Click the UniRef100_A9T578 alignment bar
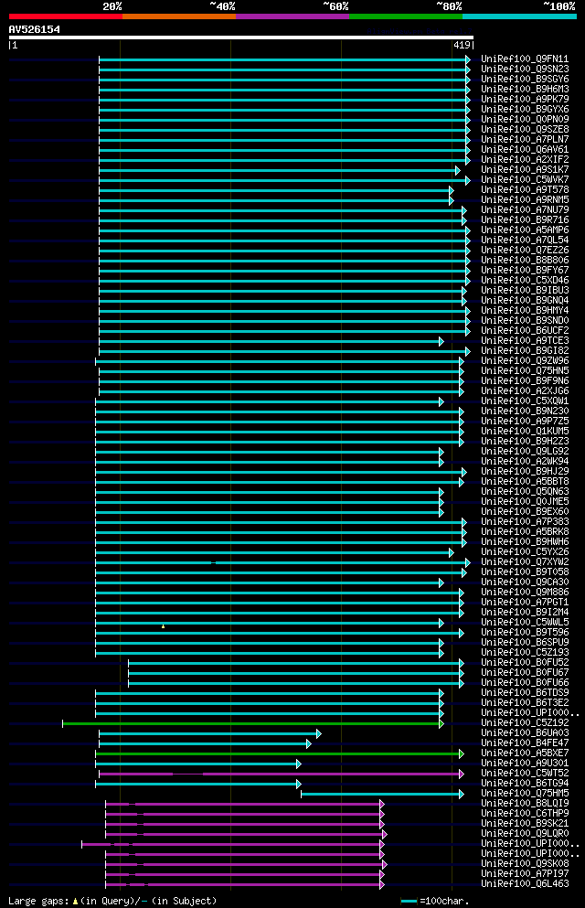 (x=276, y=190)
